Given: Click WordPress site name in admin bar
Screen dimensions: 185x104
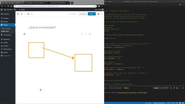Looking at the screenshot, I should tap(8, 10).
